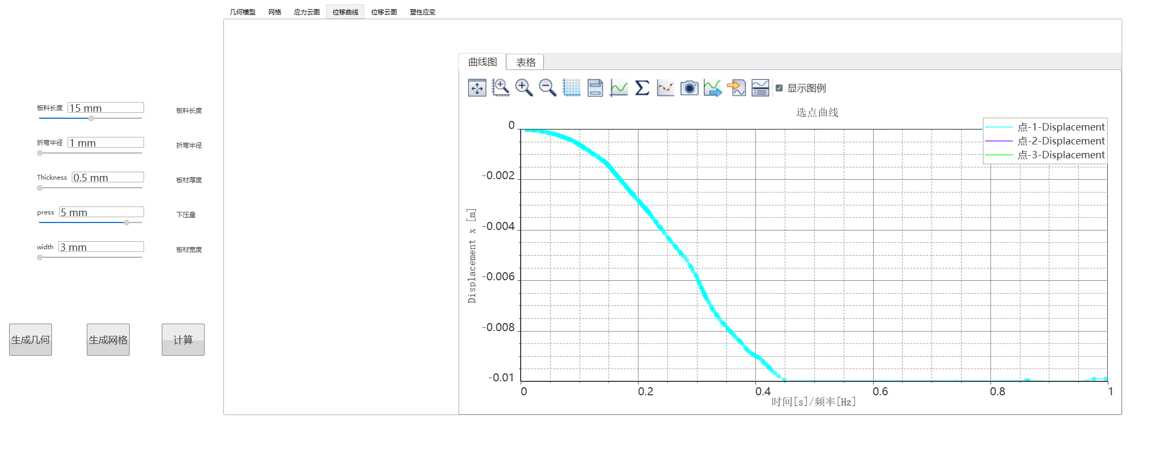Click the green curve display icon
Image resolution: width=1149 pixels, height=468 pixels.
click(619, 88)
